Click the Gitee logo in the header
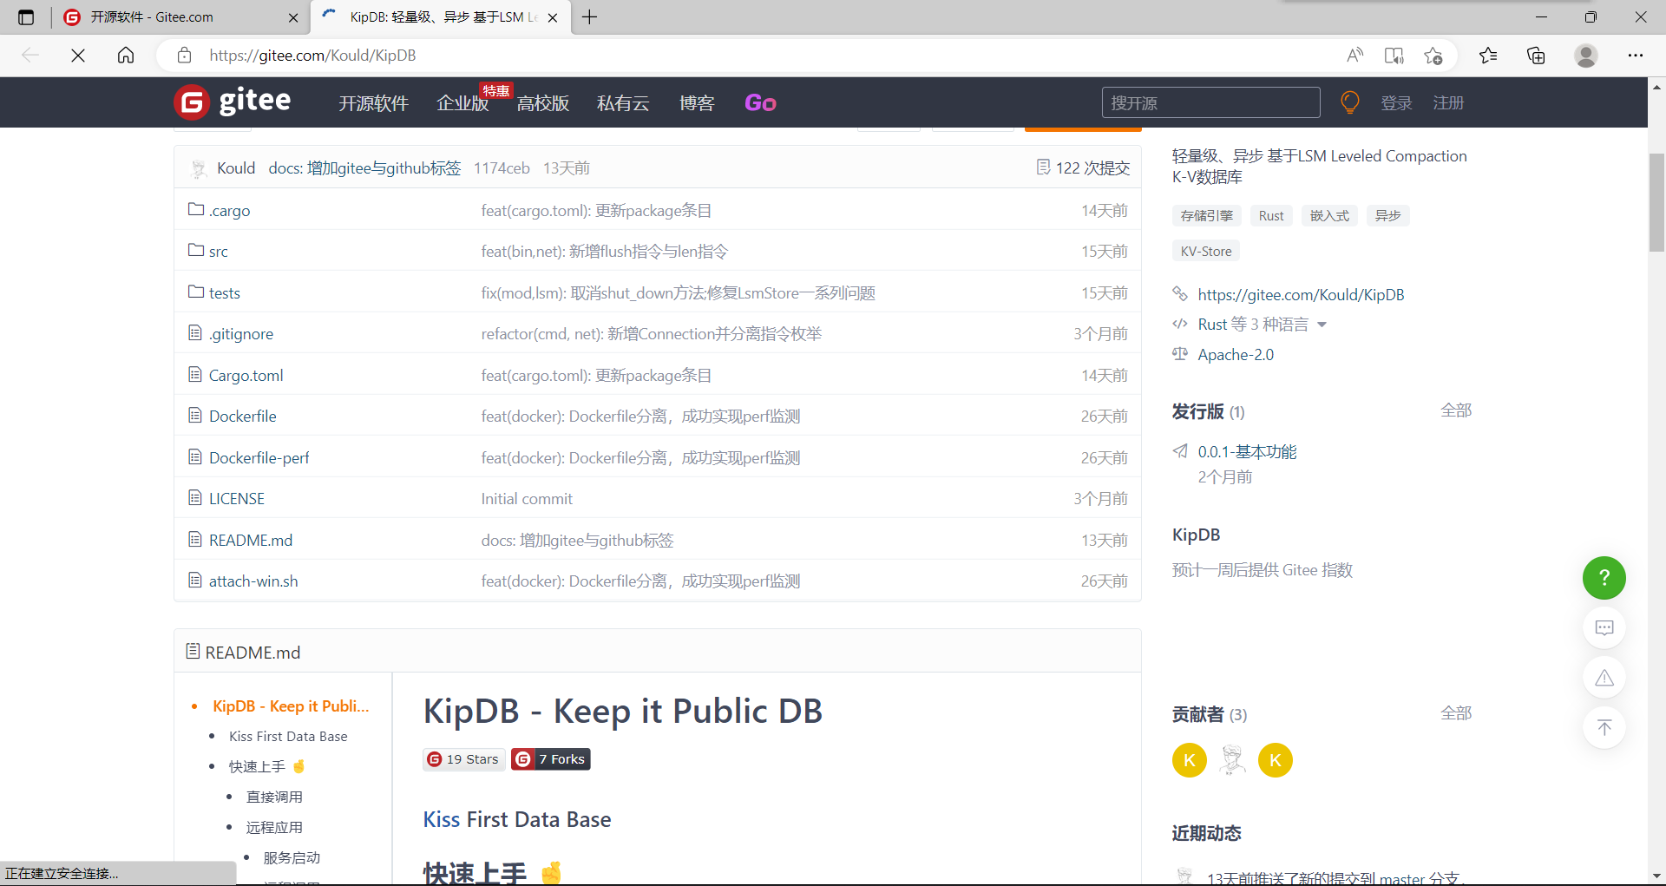Image resolution: width=1666 pixels, height=886 pixels. coord(233,102)
